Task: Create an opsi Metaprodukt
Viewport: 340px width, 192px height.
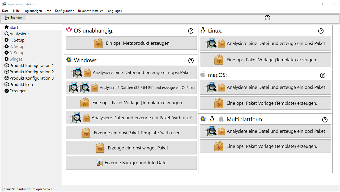Action: 131,43
